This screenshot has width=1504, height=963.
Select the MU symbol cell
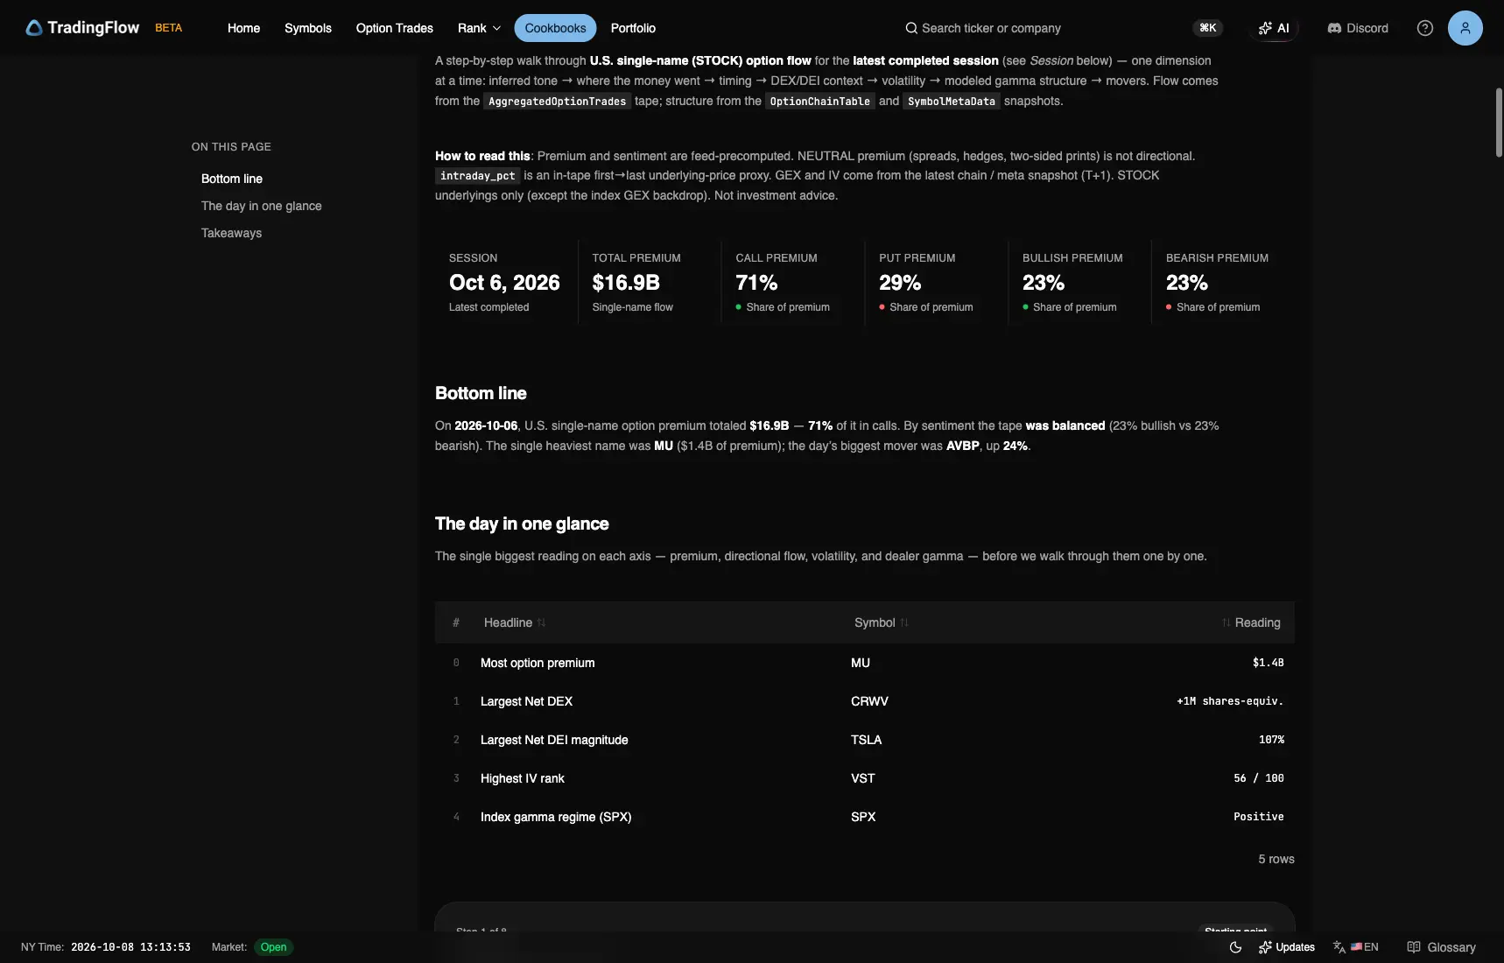click(861, 663)
